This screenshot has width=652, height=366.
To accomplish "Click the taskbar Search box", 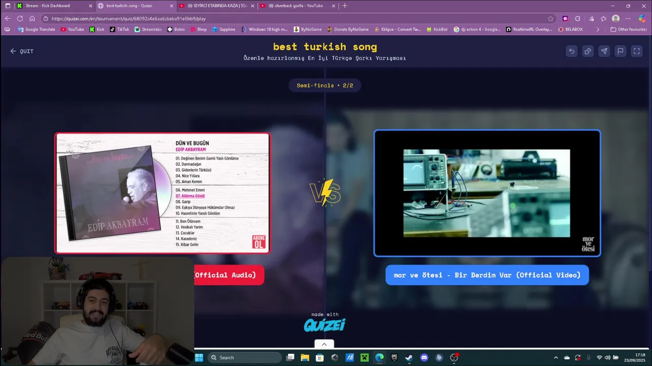I will pos(244,357).
